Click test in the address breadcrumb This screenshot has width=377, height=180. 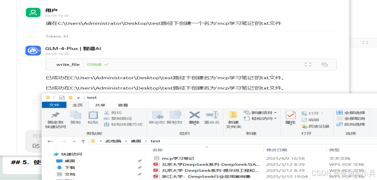pyautogui.click(x=155, y=141)
